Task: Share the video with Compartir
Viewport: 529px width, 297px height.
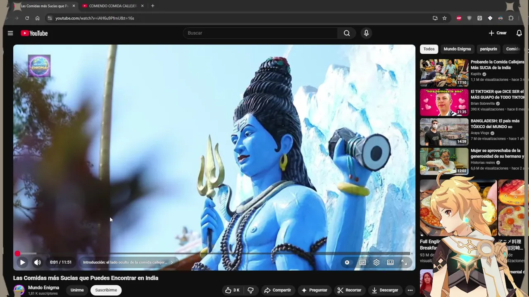Action: [277, 290]
